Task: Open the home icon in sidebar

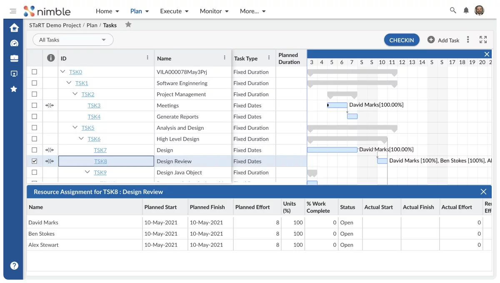Action: (14, 28)
